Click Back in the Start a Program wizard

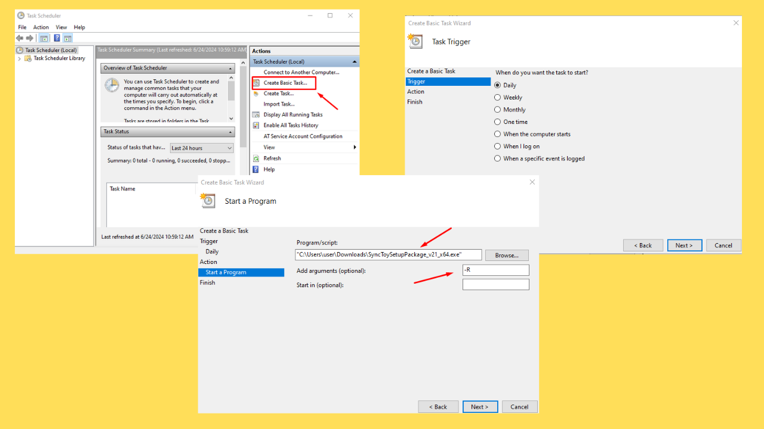pyautogui.click(x=438, y=407)
